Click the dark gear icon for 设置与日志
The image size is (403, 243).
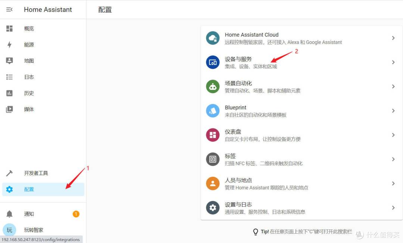click(213, 208)
